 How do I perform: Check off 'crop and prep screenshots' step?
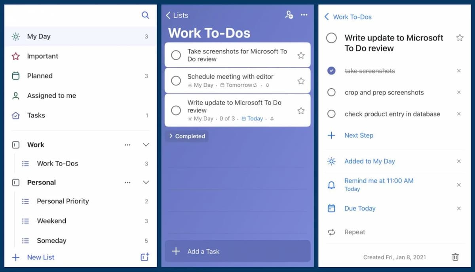click(x=332, y=92)
